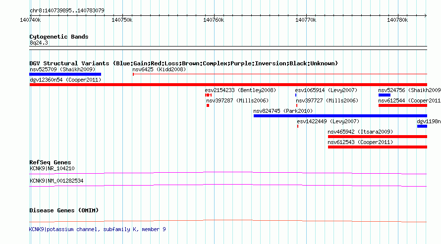The height and width of the screenshot is (244, 441).
Task: Select the truncated dgv1198n label
Action: pos(429,121)
